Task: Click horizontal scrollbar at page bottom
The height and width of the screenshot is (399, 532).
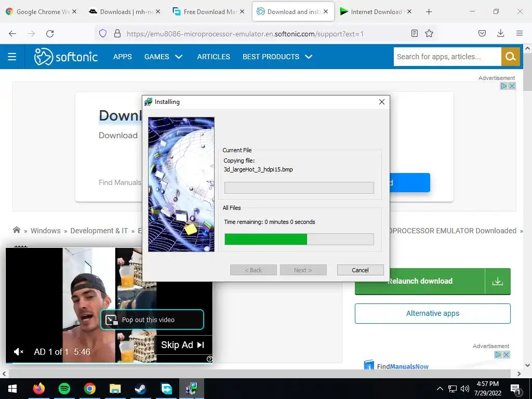Action: click(x=260, y=374)
